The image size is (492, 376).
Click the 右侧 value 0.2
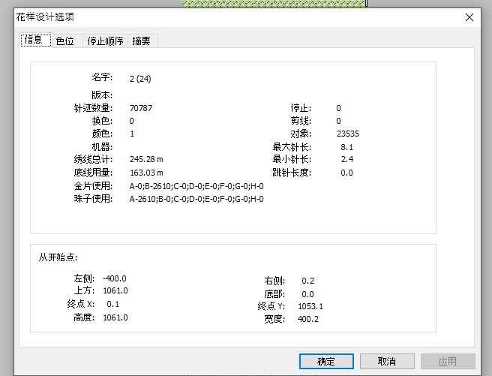point(307,281)
